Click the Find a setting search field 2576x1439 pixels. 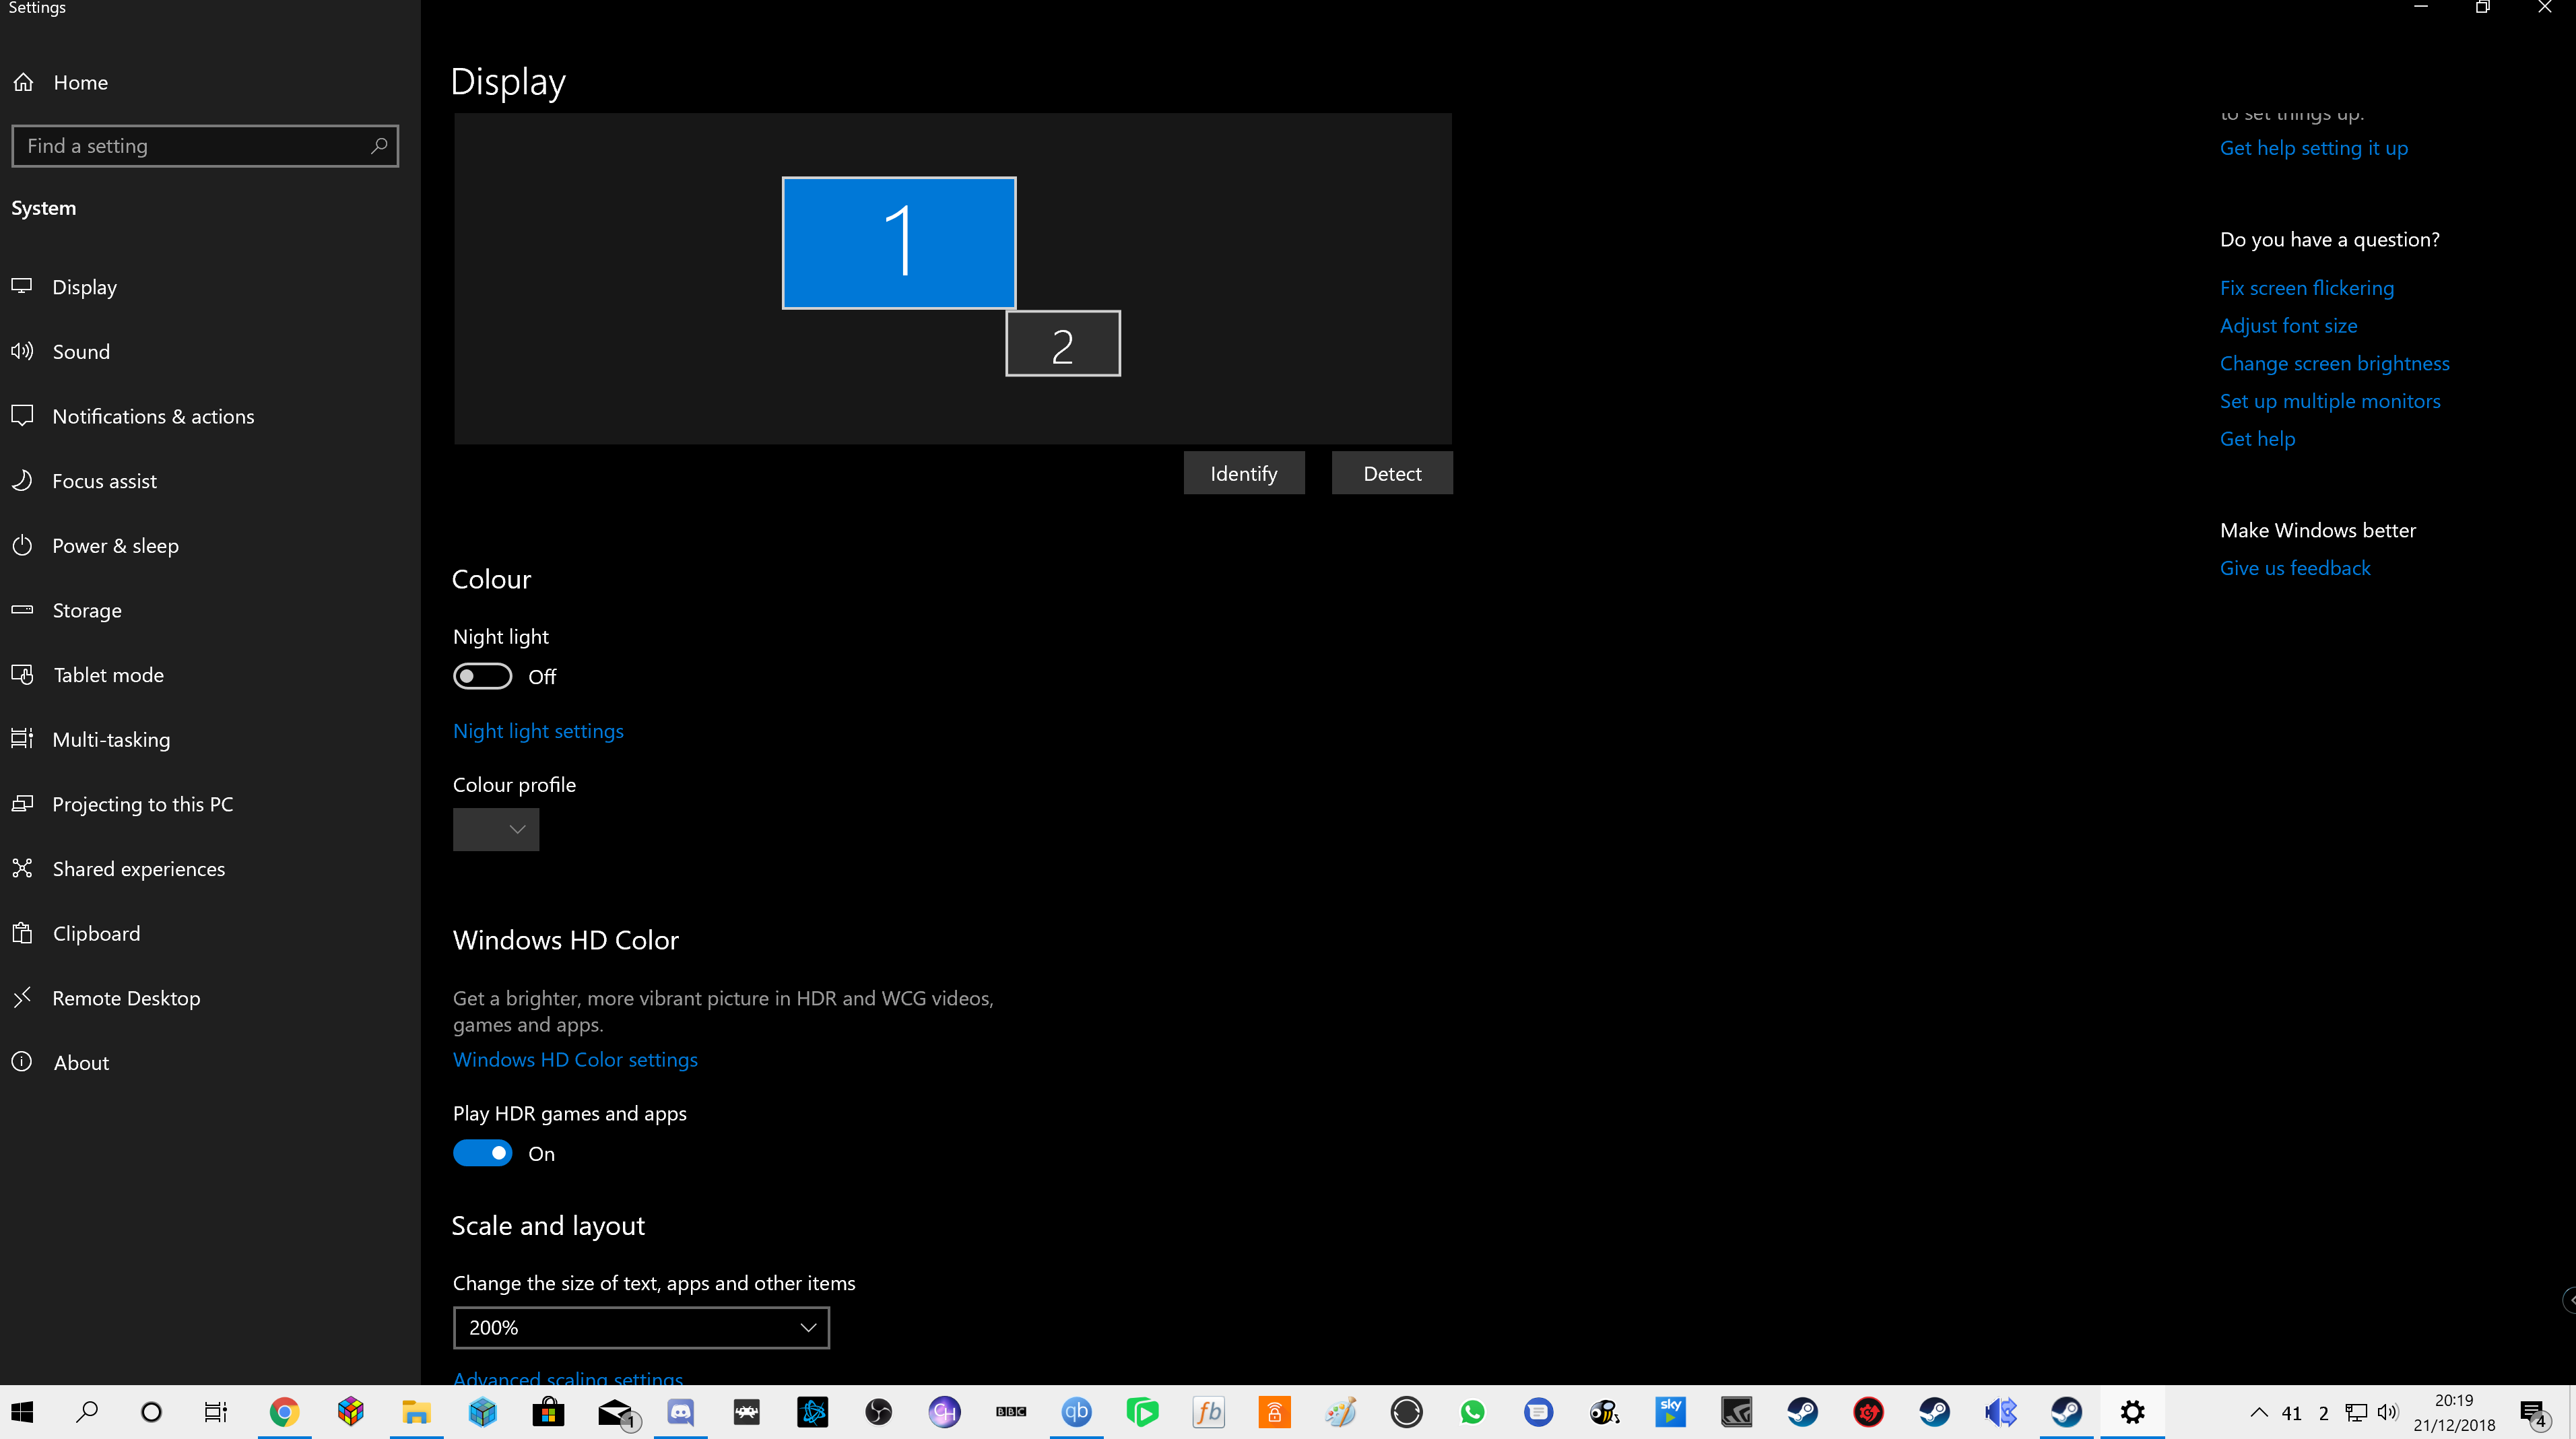205,146
